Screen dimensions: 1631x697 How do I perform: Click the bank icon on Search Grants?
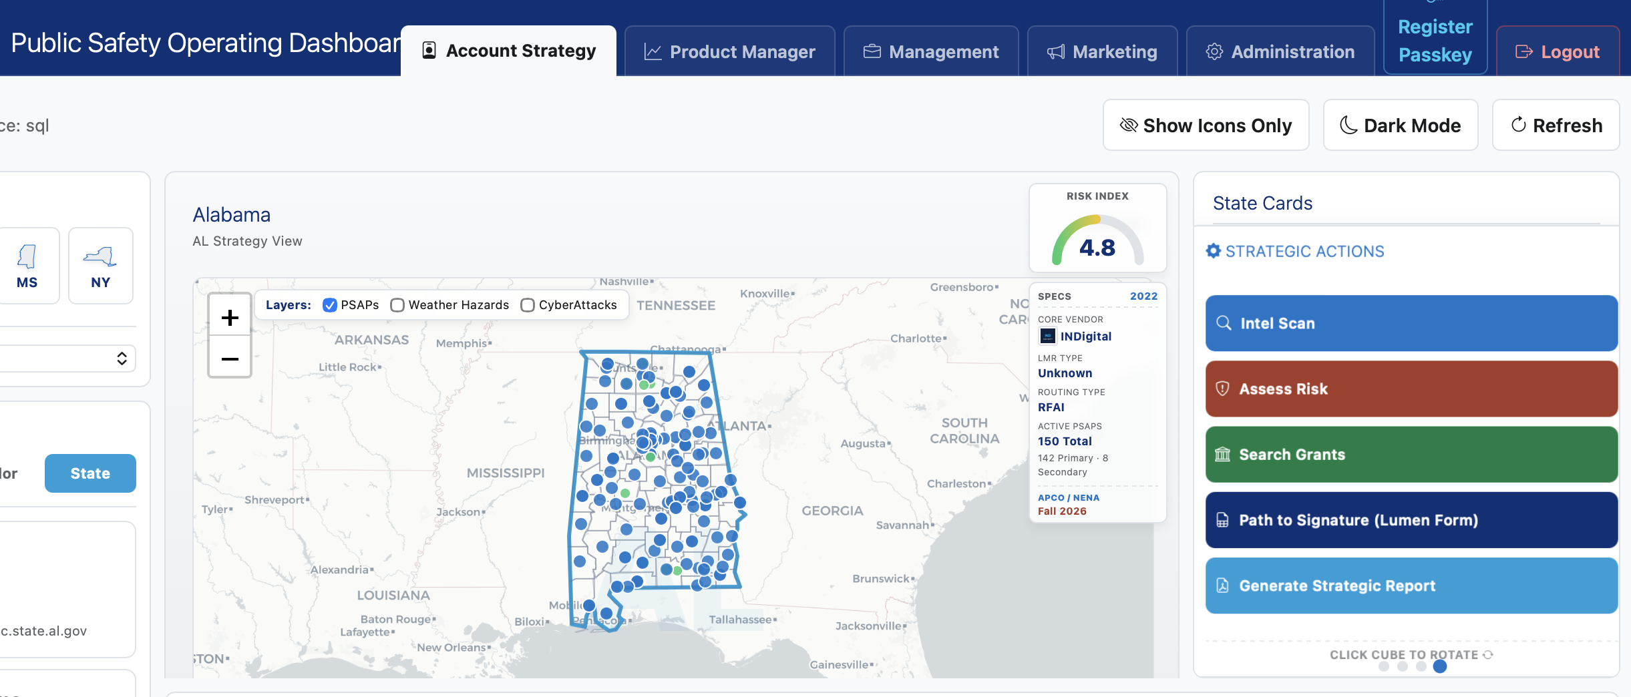(x=1222, y=454)
